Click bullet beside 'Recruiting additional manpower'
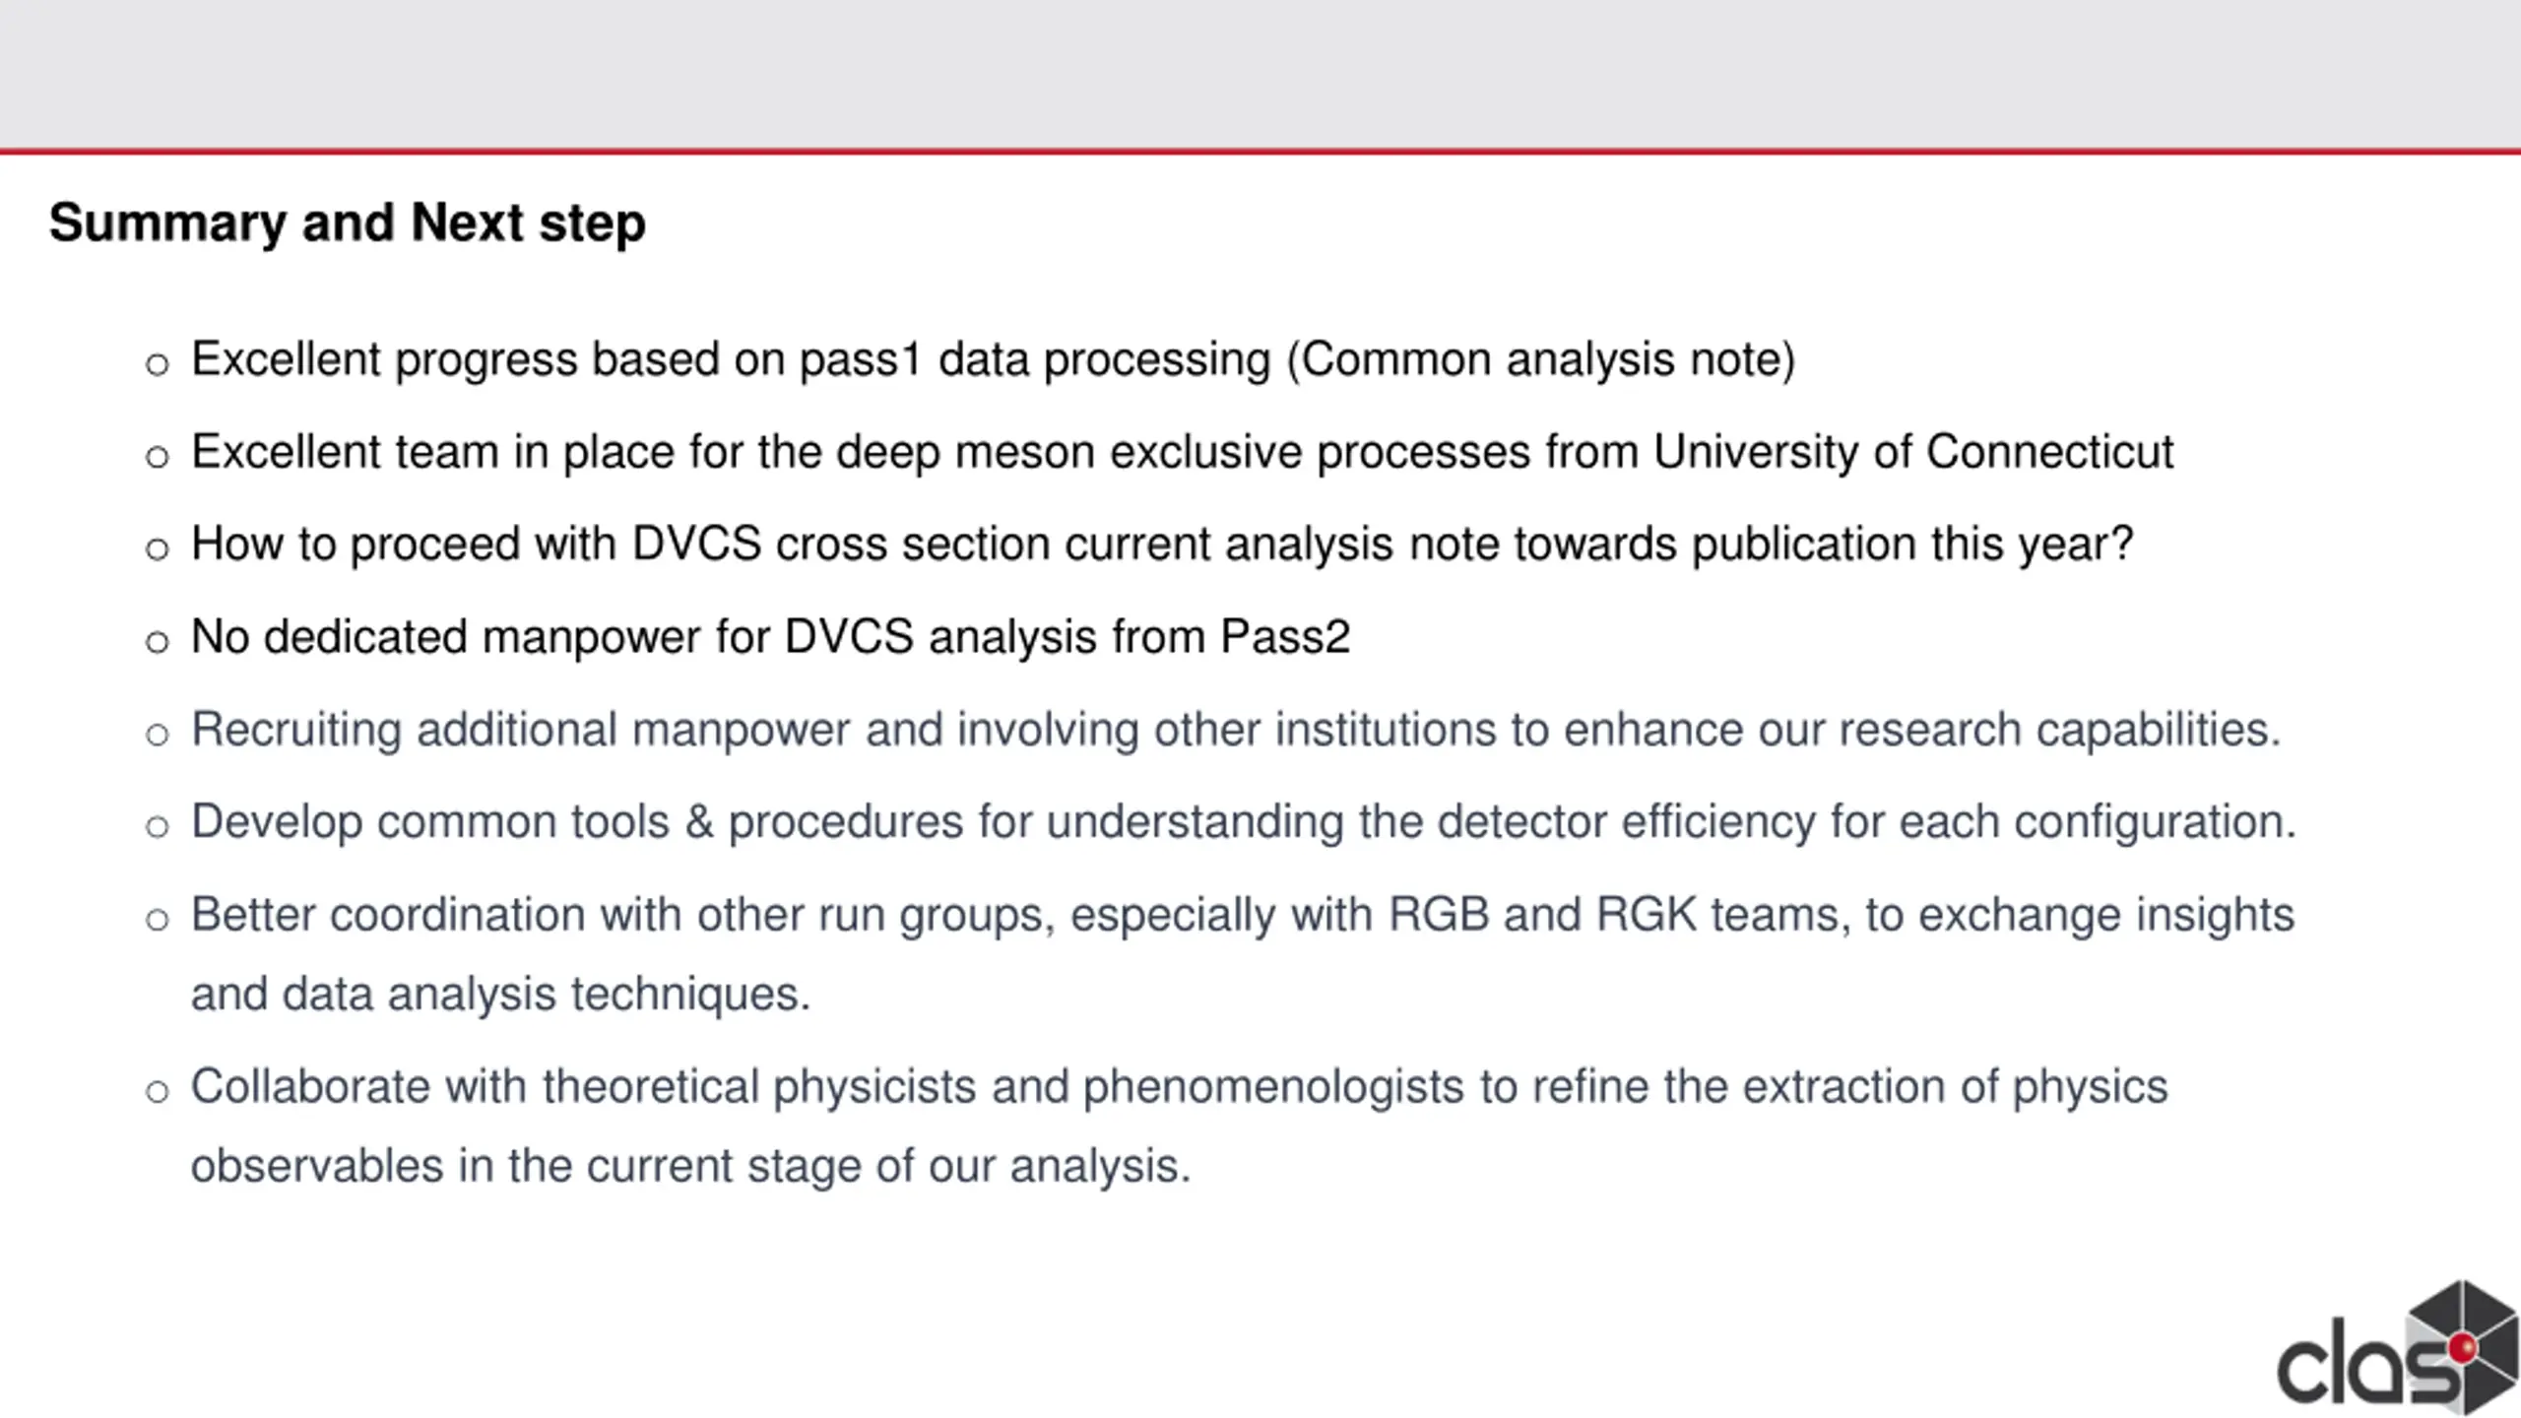The width and height of the screenshot is (2521, 1418). pyautogui.click(x=157, y=735)
